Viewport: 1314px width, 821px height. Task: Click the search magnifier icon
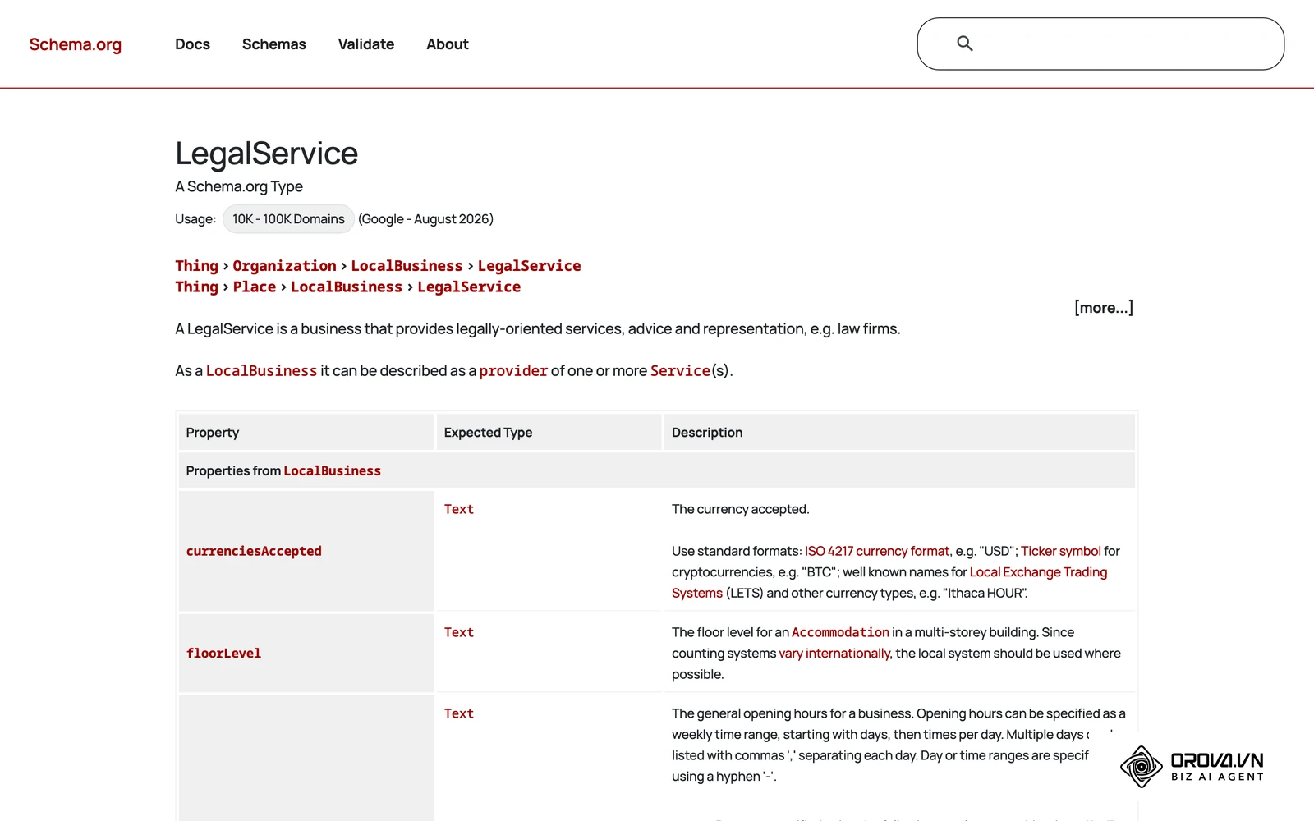tap(965, 44)
